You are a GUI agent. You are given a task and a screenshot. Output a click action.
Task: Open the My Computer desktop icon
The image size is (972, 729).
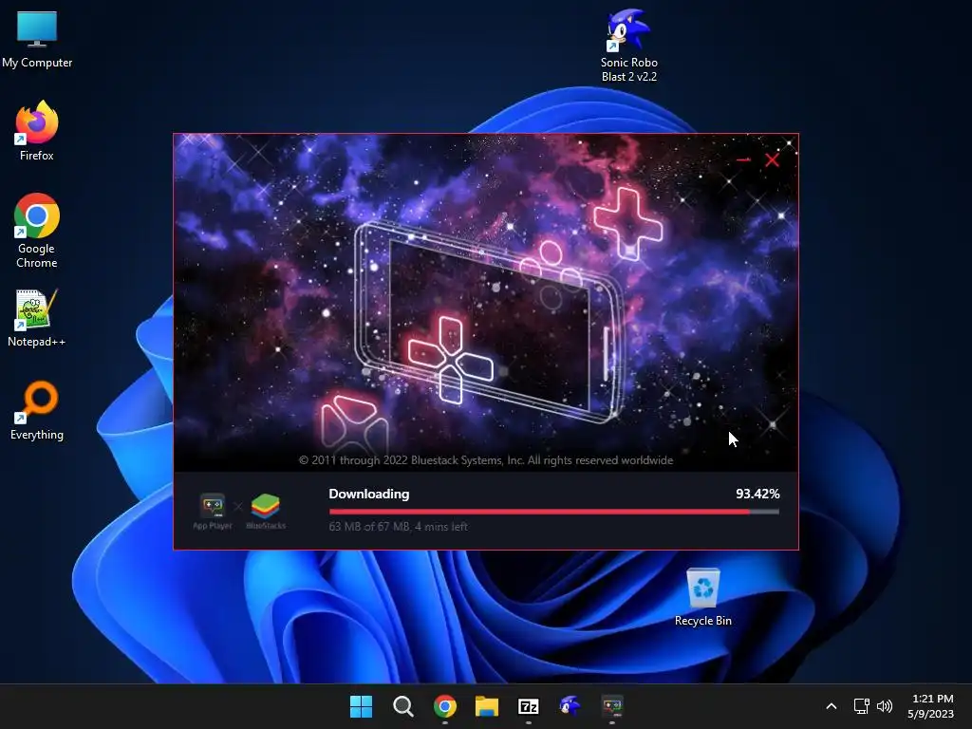tap(37, 39)
